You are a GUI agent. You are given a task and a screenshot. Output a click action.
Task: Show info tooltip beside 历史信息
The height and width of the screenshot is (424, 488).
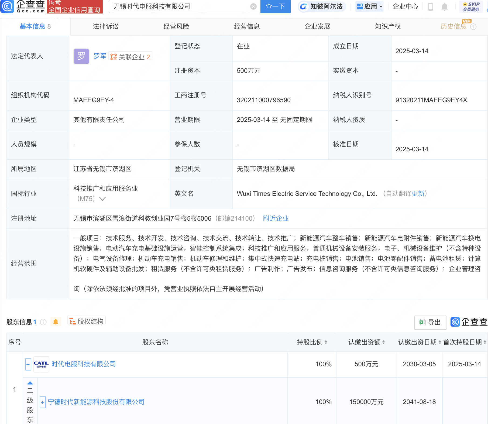coord(473,27)
